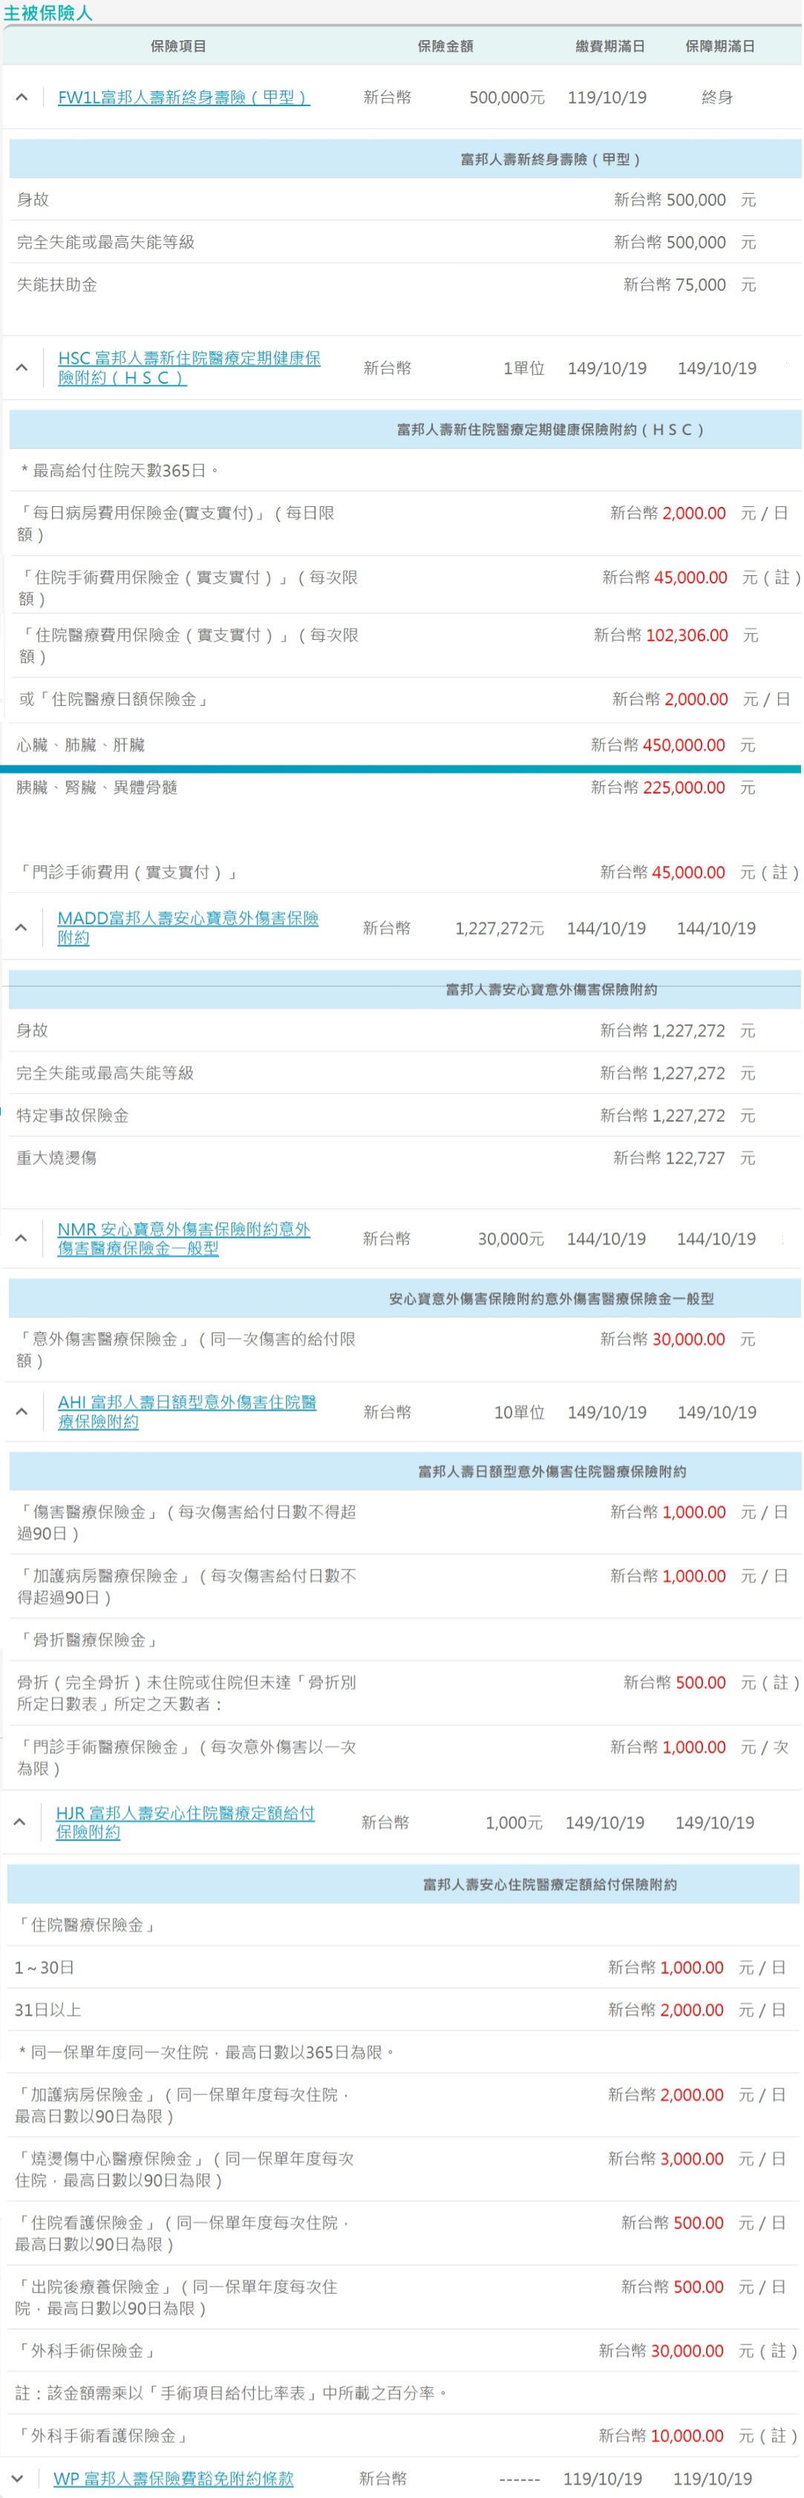The height and width of the screenshot is (2498, 804).
Task: Click the 繳費期滿日 column header
Action: point(609,45)
